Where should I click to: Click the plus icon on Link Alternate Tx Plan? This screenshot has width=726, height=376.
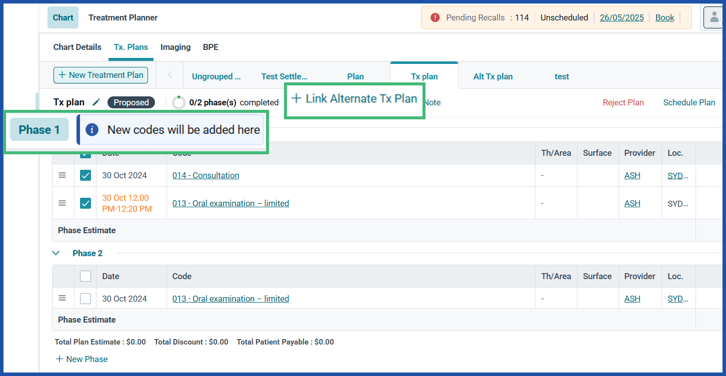(x=296, y=98)
